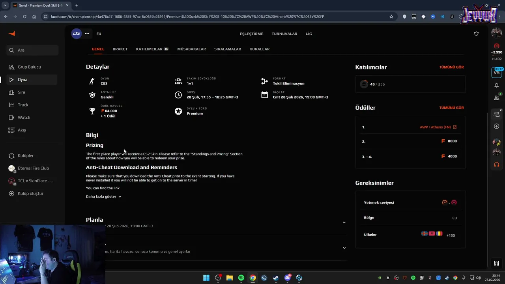Click the add plus circle in right sidebar
This screenshot has width=505, height=284.
click(496, 126)
